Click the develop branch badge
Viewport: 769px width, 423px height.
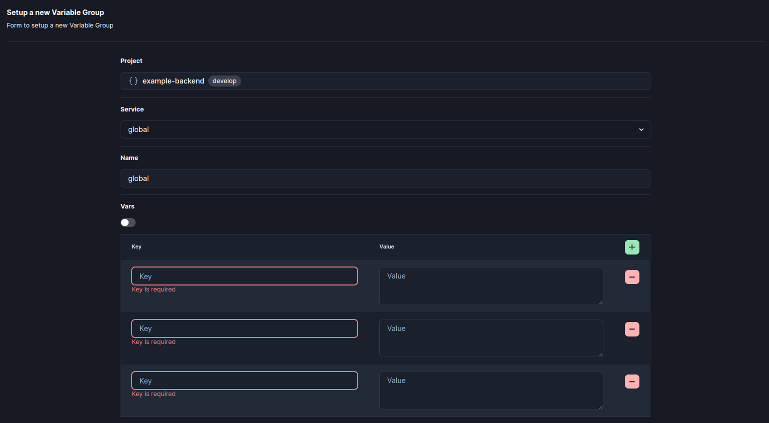pos(225,81)
